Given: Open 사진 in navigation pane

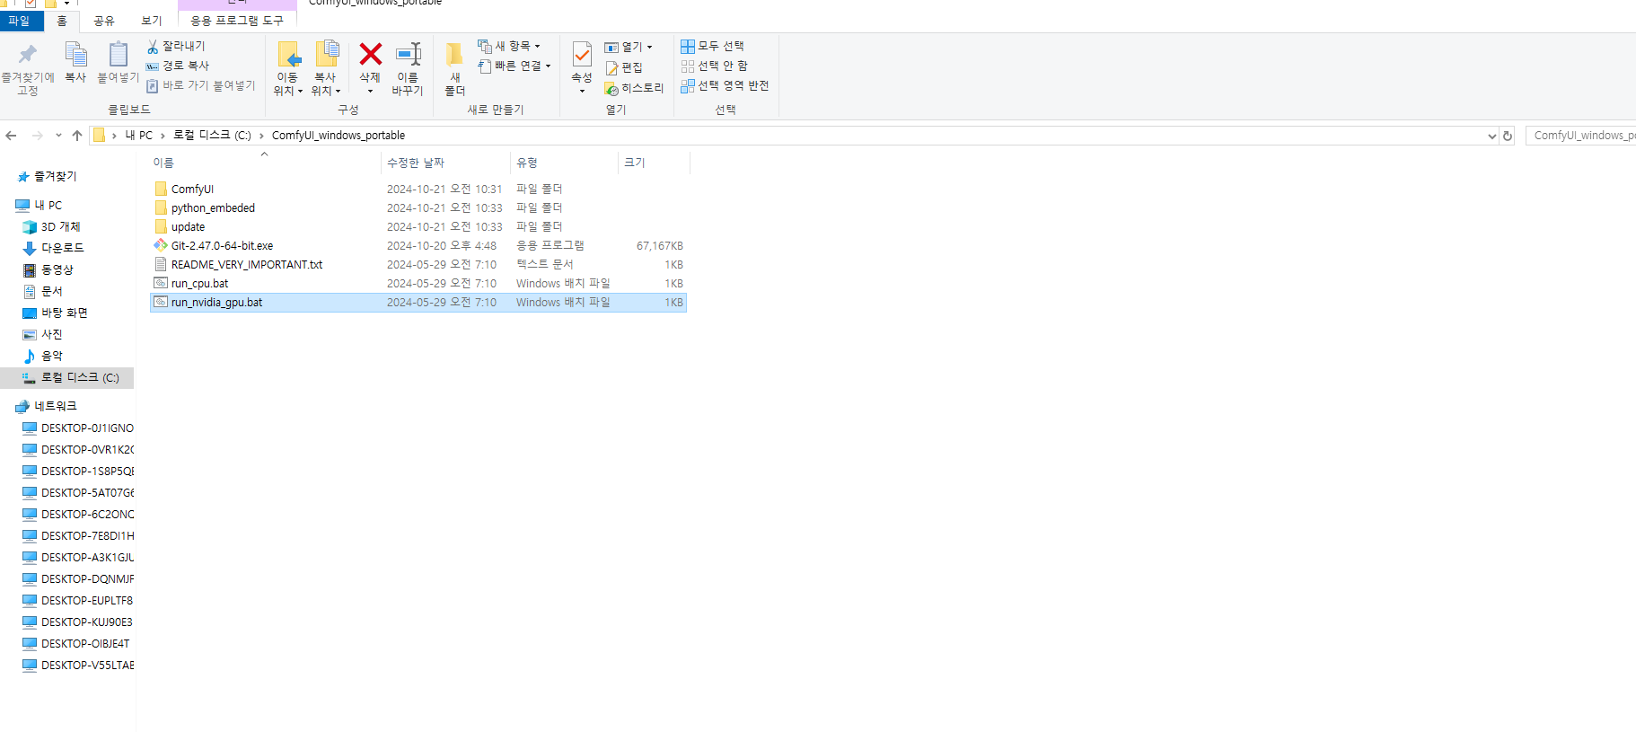Looking at the screenshot, I should [51, 334].
